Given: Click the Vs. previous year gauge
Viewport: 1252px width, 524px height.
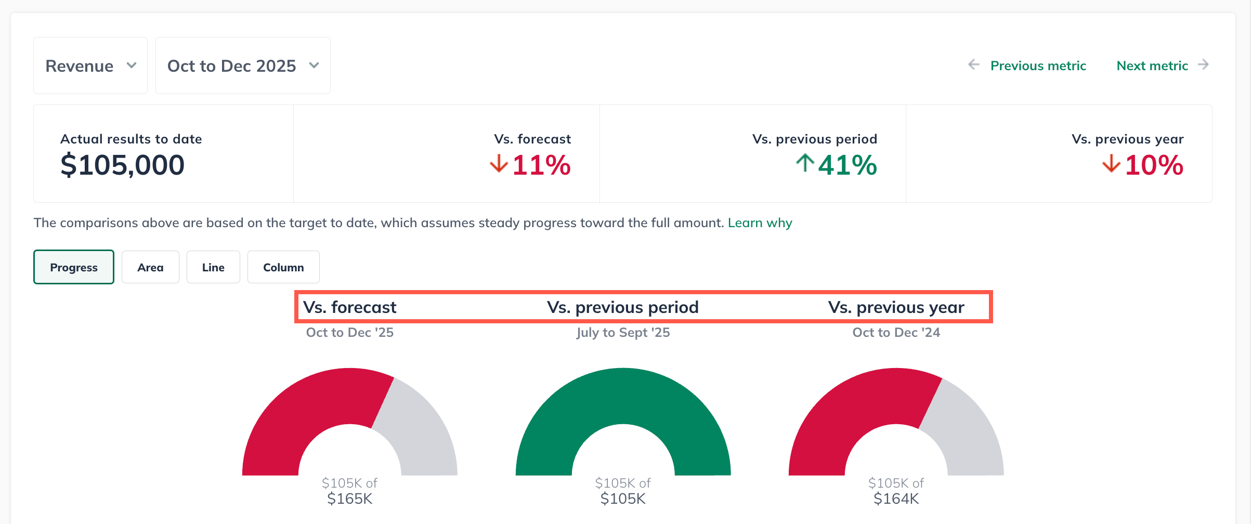Looking at the screenshot, I should [858, 405].
